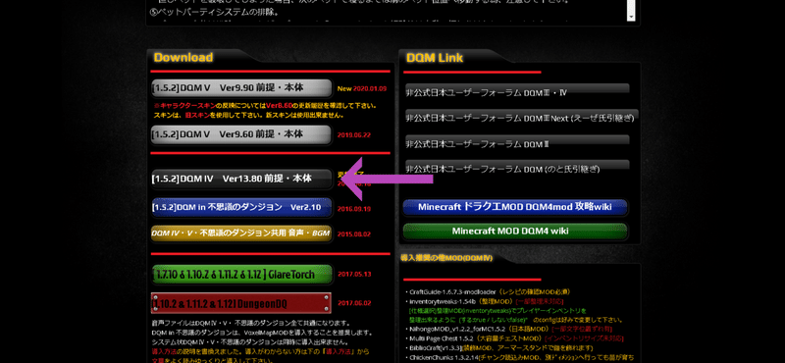Viewport: 785px width, 363px height.
Task: Click the 旧スキンを使用して下さい skin notice line
Action: pyautogui.click(x=248, y=115)
